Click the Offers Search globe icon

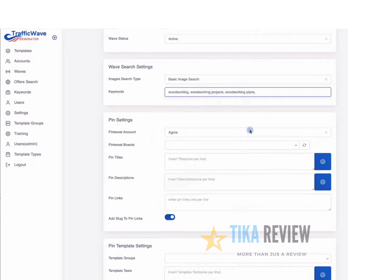point(8,82)
